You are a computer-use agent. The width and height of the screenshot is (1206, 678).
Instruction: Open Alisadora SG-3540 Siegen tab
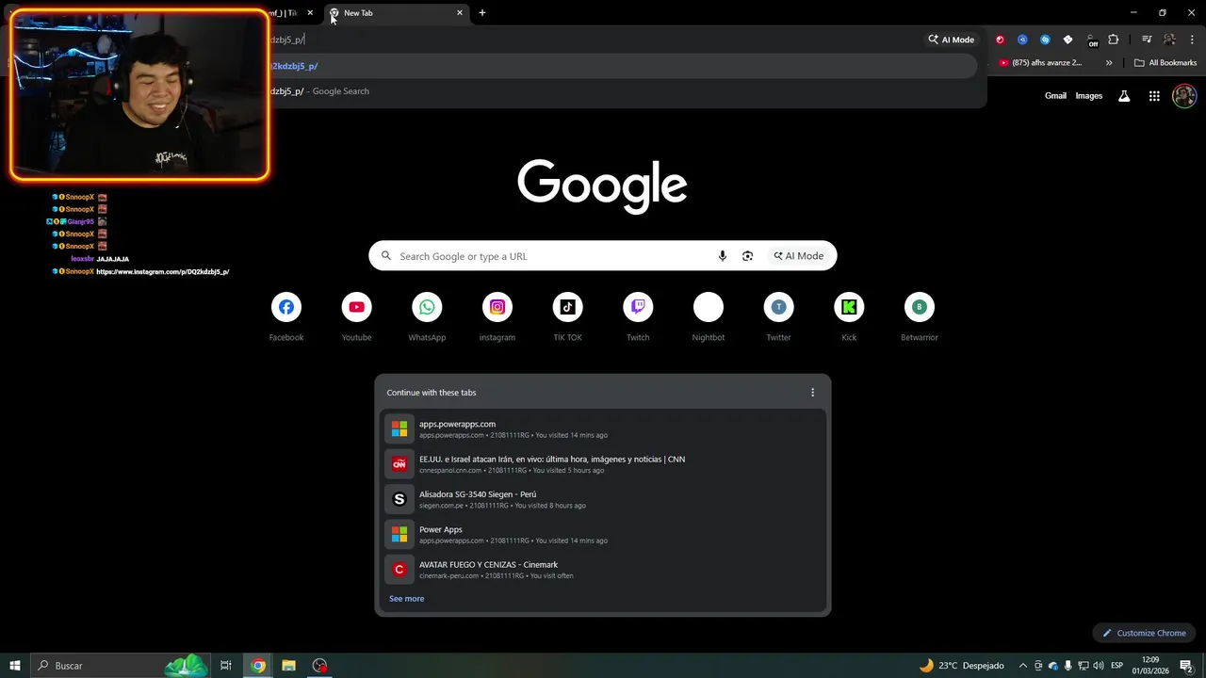click(x=603, y=499)
